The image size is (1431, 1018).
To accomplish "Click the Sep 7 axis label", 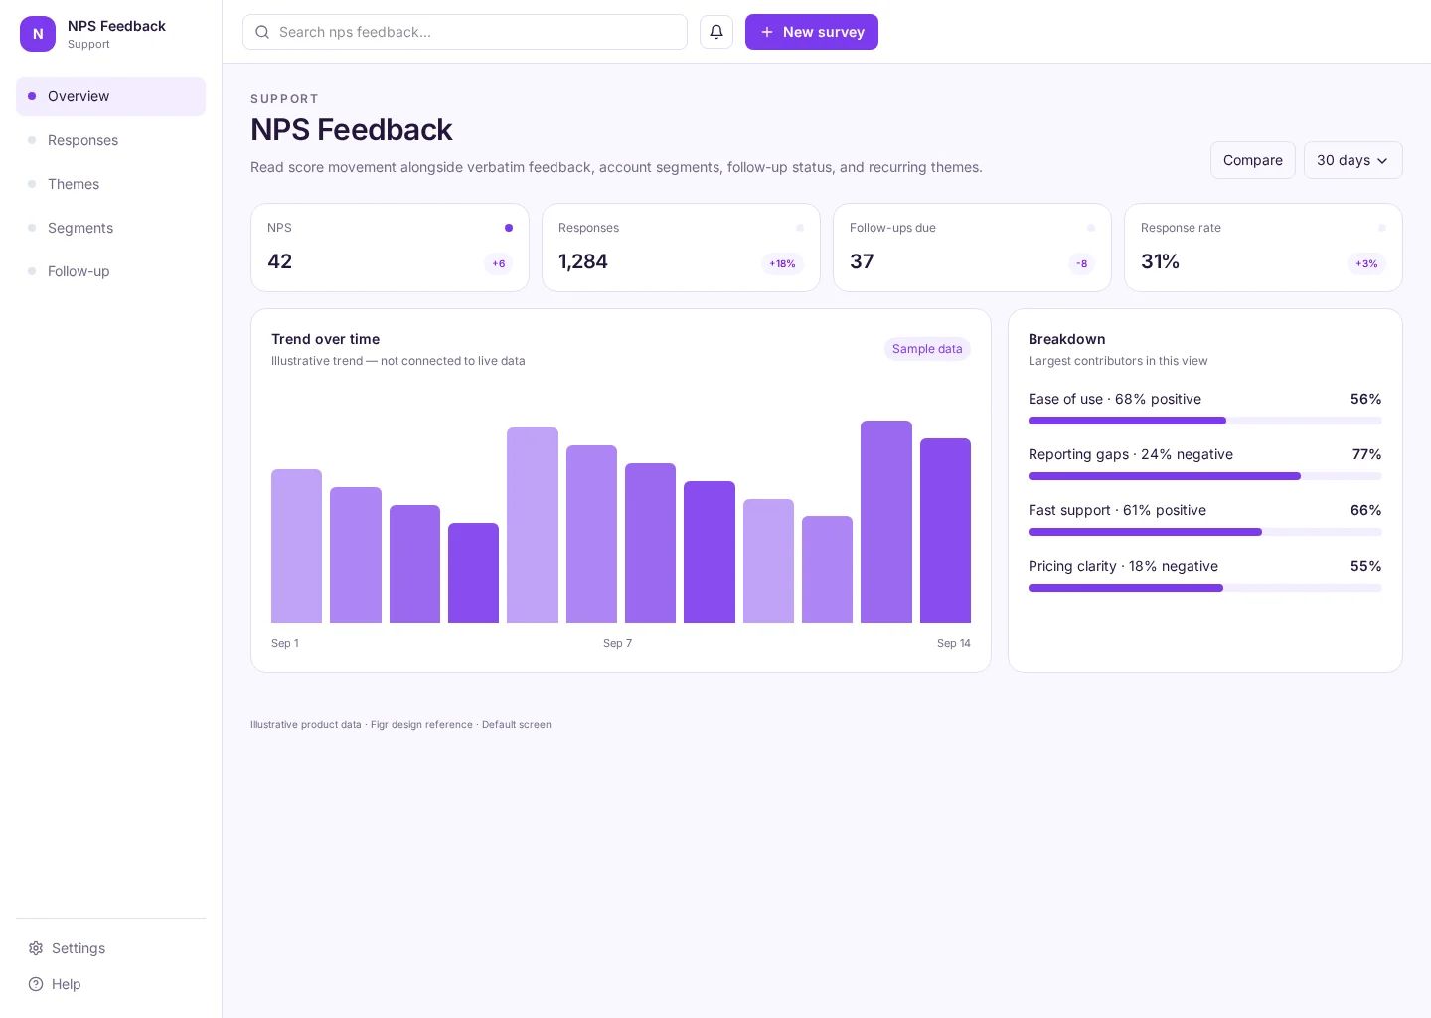I will [x=617, y=643].
